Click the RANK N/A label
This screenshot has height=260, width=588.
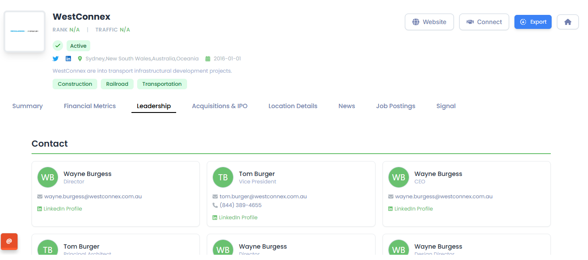pyautogui.click(x=66, y=30)
